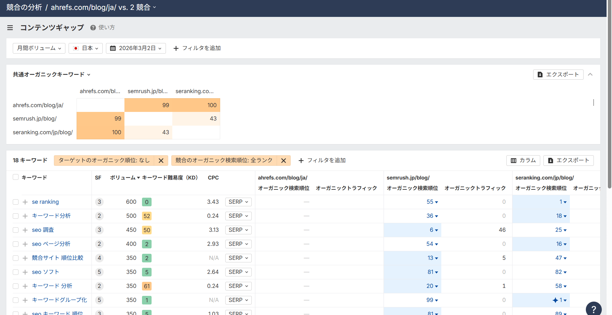This screenshot has width=612, height=315.
Task: Check the checkbox for the seo 調査 row
Action: (15, 230)
